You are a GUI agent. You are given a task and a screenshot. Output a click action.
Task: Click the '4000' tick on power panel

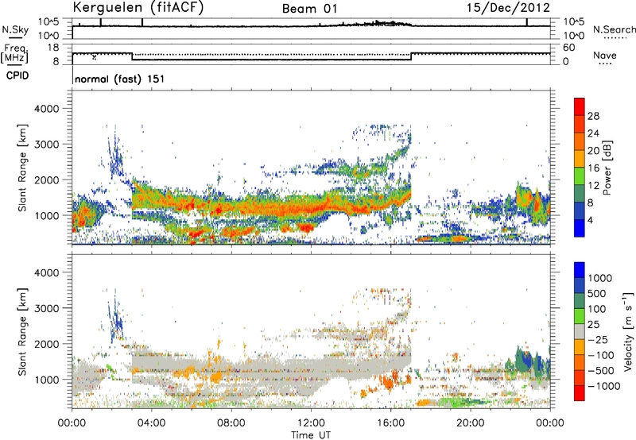(x=47, y=109)
